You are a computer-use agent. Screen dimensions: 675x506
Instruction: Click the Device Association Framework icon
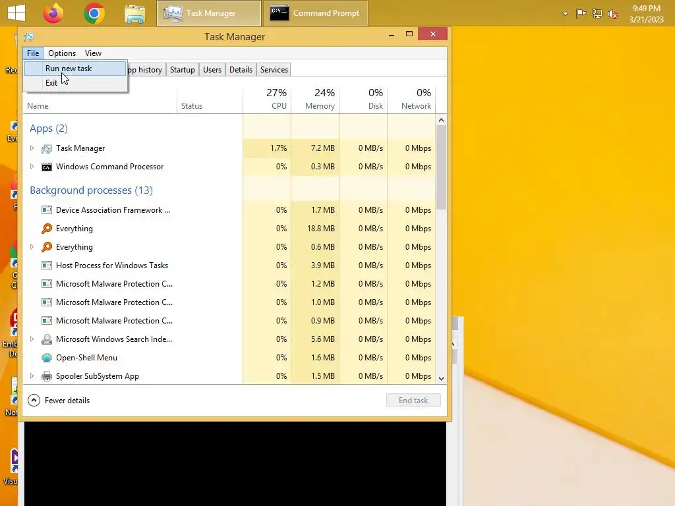click(47, 210)
